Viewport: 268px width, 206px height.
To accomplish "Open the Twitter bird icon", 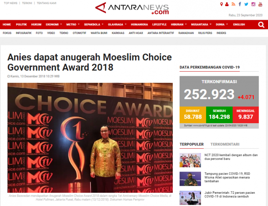I will [246, 4].
